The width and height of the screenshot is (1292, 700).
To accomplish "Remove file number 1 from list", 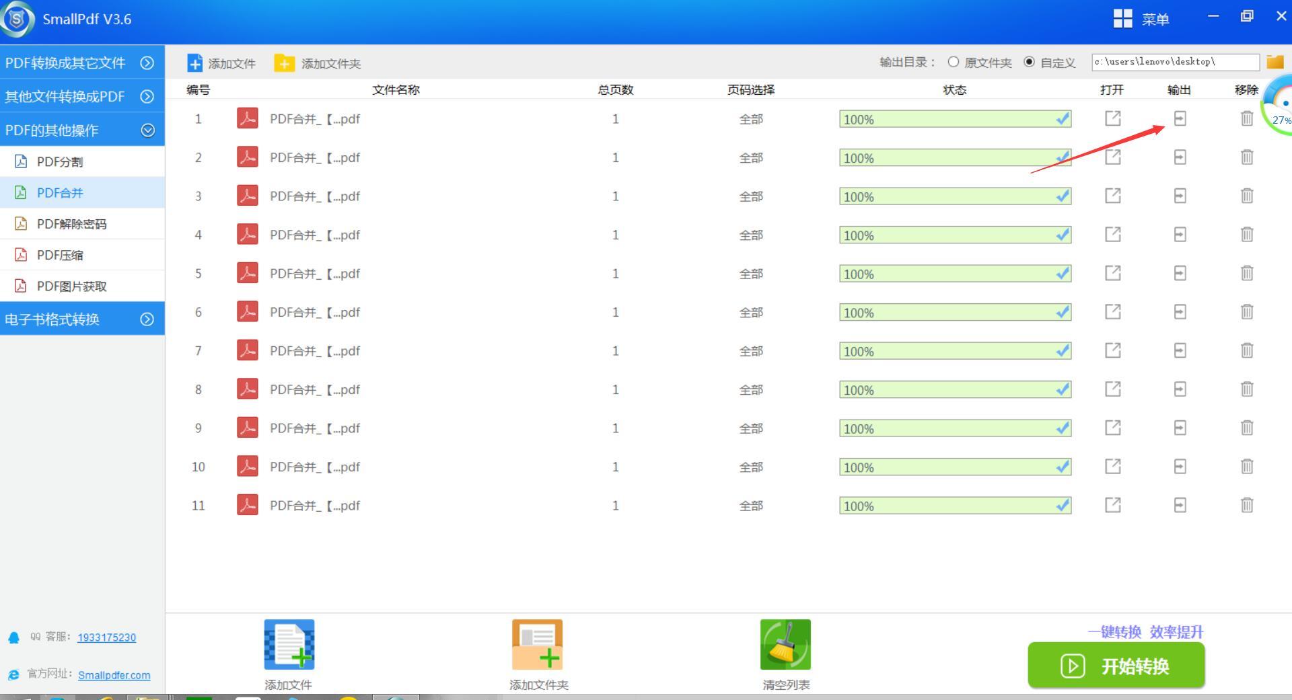I will coord(1247,118).
